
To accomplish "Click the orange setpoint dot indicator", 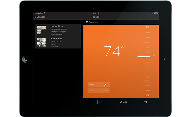I will (x=154, y=55).
